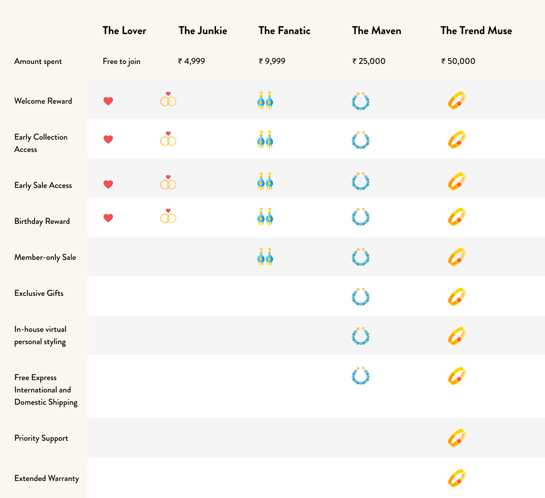This screenshot has width=545, height=498.
Task: Click the Amount spent row label
Action: coord(38,62)
